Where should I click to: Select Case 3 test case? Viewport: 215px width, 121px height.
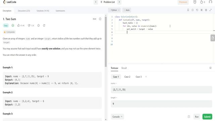pos(139,77)
